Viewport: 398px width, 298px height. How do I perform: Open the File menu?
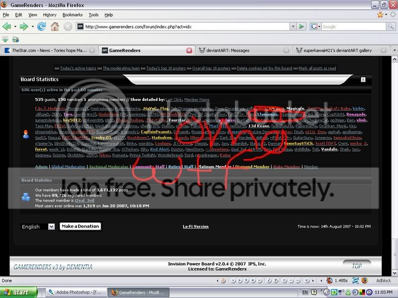pos(6,15)
